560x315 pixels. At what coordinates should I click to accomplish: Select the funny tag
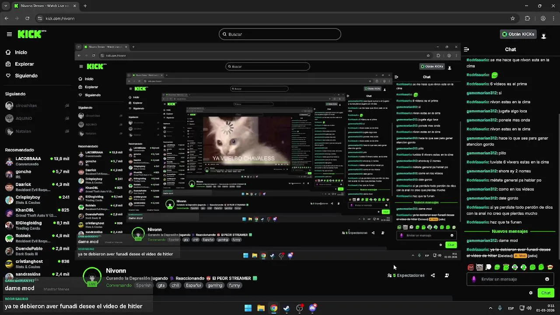(234, 285)
